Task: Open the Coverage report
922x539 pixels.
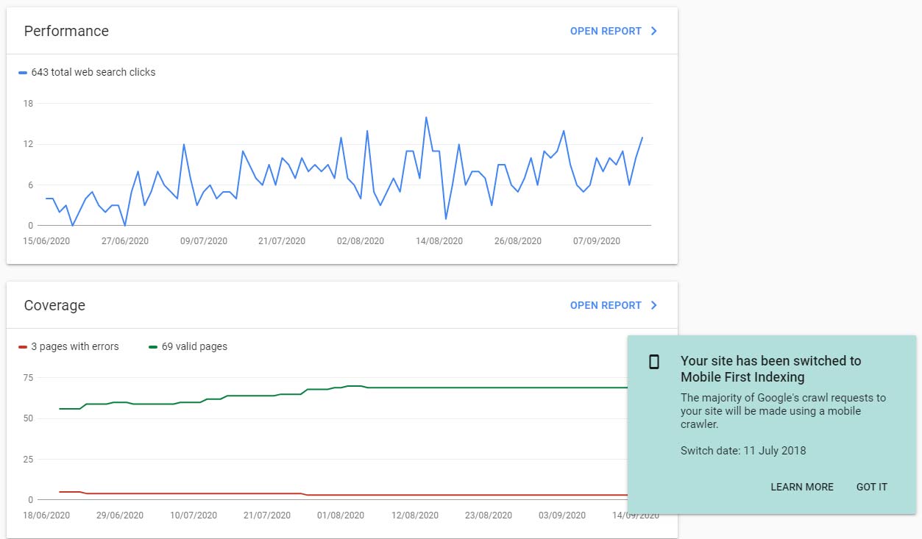Action: click(x=606, y=305)
